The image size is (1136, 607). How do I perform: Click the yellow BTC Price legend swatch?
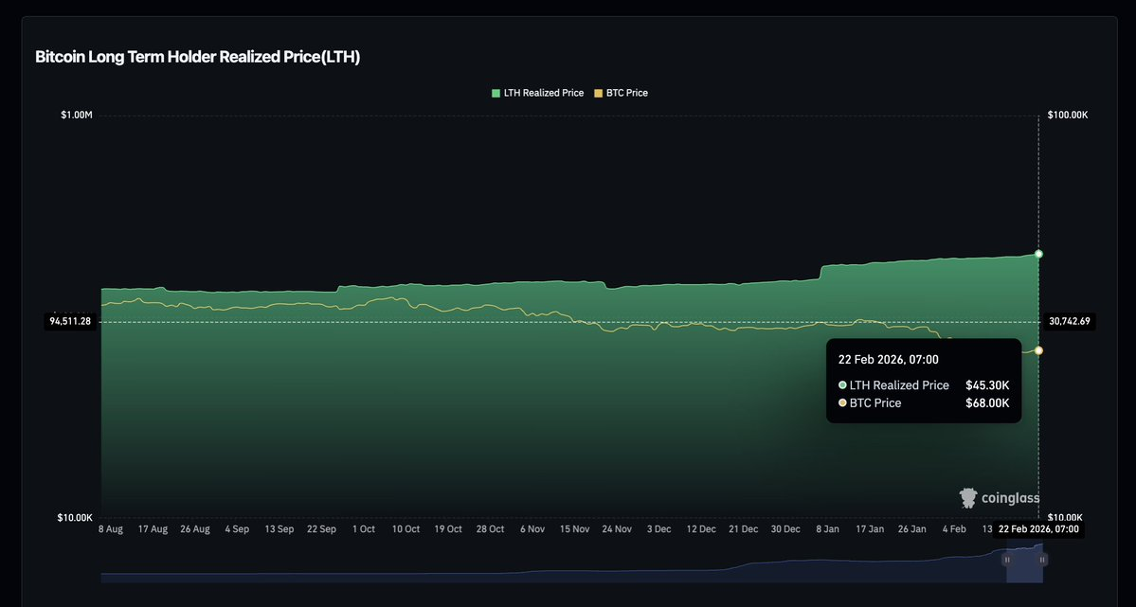click(598, 93)
